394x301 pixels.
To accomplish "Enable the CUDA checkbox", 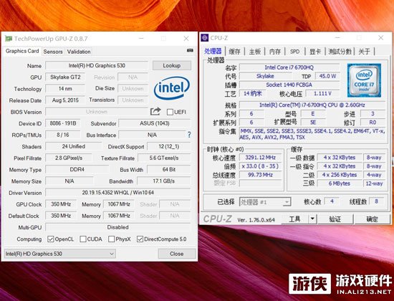I will 83,239.
